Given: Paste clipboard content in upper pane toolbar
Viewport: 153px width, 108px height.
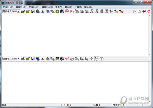Looking at the screenshot, I should click(57, 11).
